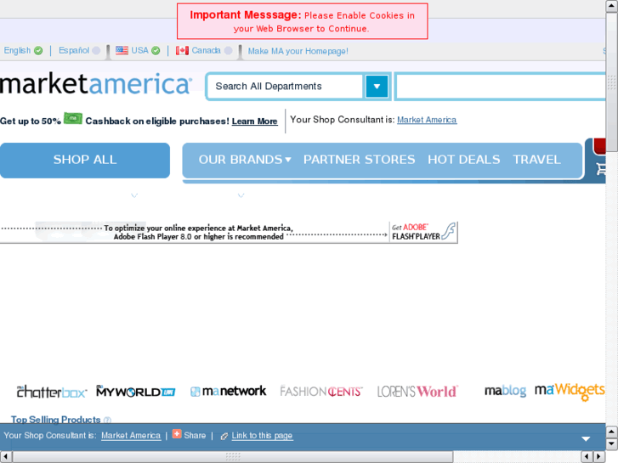Click the Share plus icon

tap(177, 434)
